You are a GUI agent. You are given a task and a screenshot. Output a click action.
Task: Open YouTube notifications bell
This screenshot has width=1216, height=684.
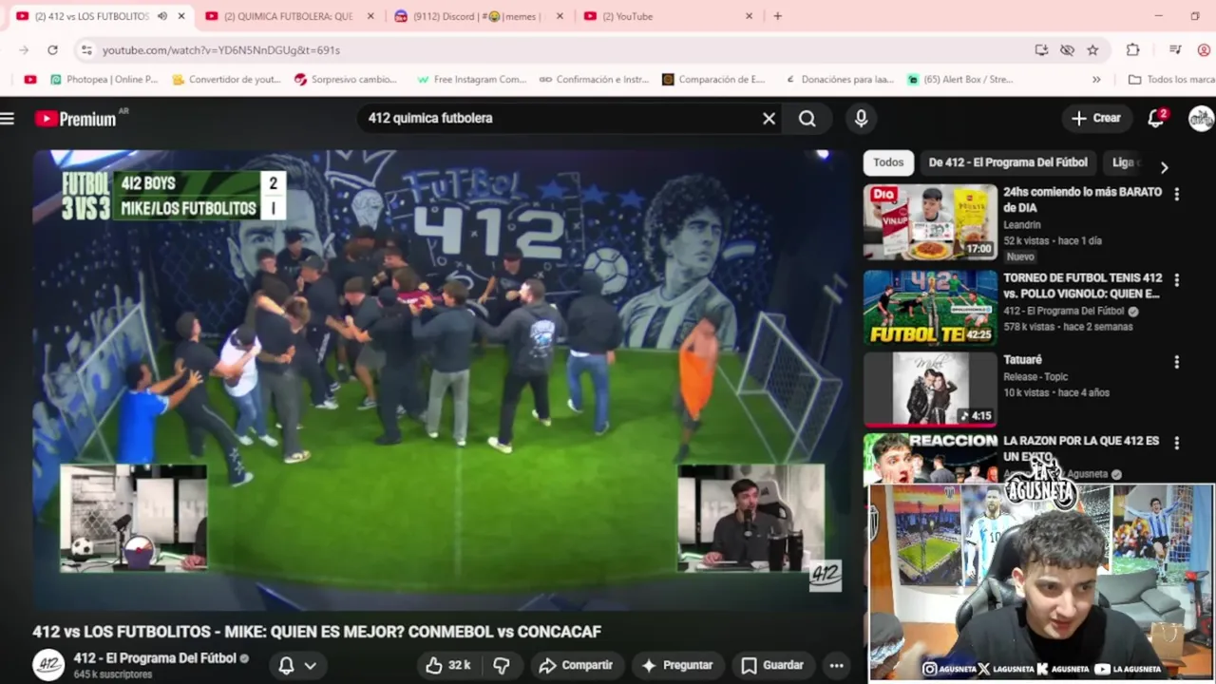tap(1156, 119)
